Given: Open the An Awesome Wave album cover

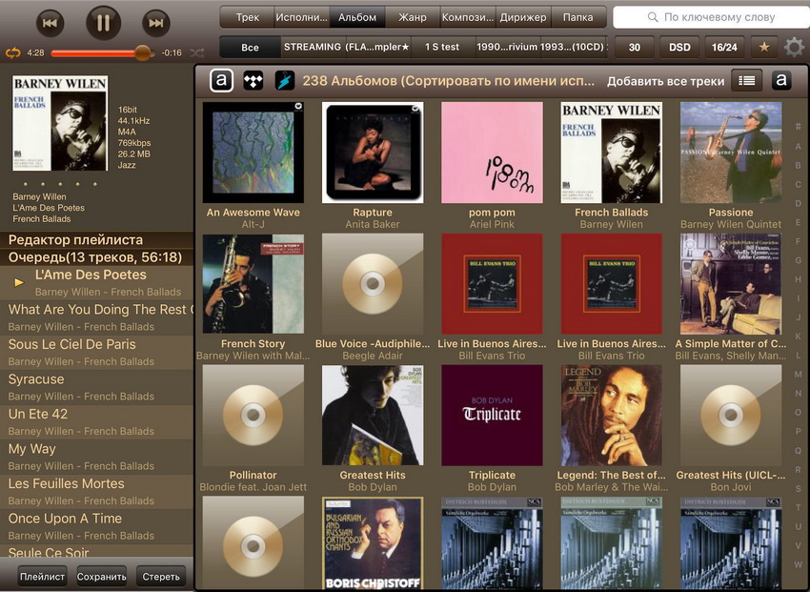Looking at the screenshot, I should [253, 153].
